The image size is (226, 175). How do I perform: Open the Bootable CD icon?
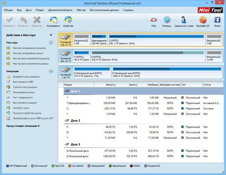click(x=203, y=20)
